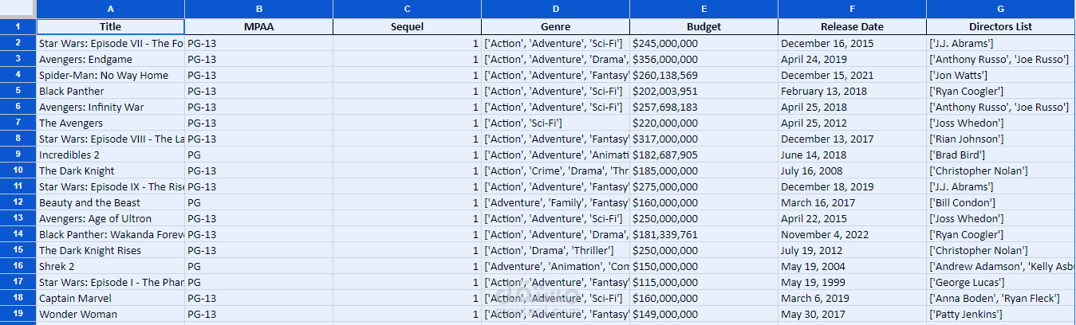Image resolution: width=1076 pixels, height=325 pixels.
Task: Click the Black Panther title cell
Action: (x=110, y=91)
